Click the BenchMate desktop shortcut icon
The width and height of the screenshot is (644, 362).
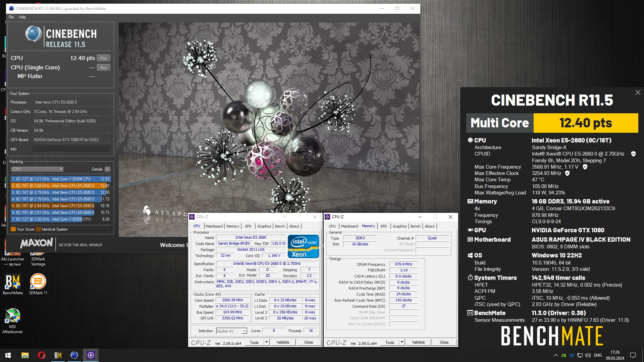(13, 284)
